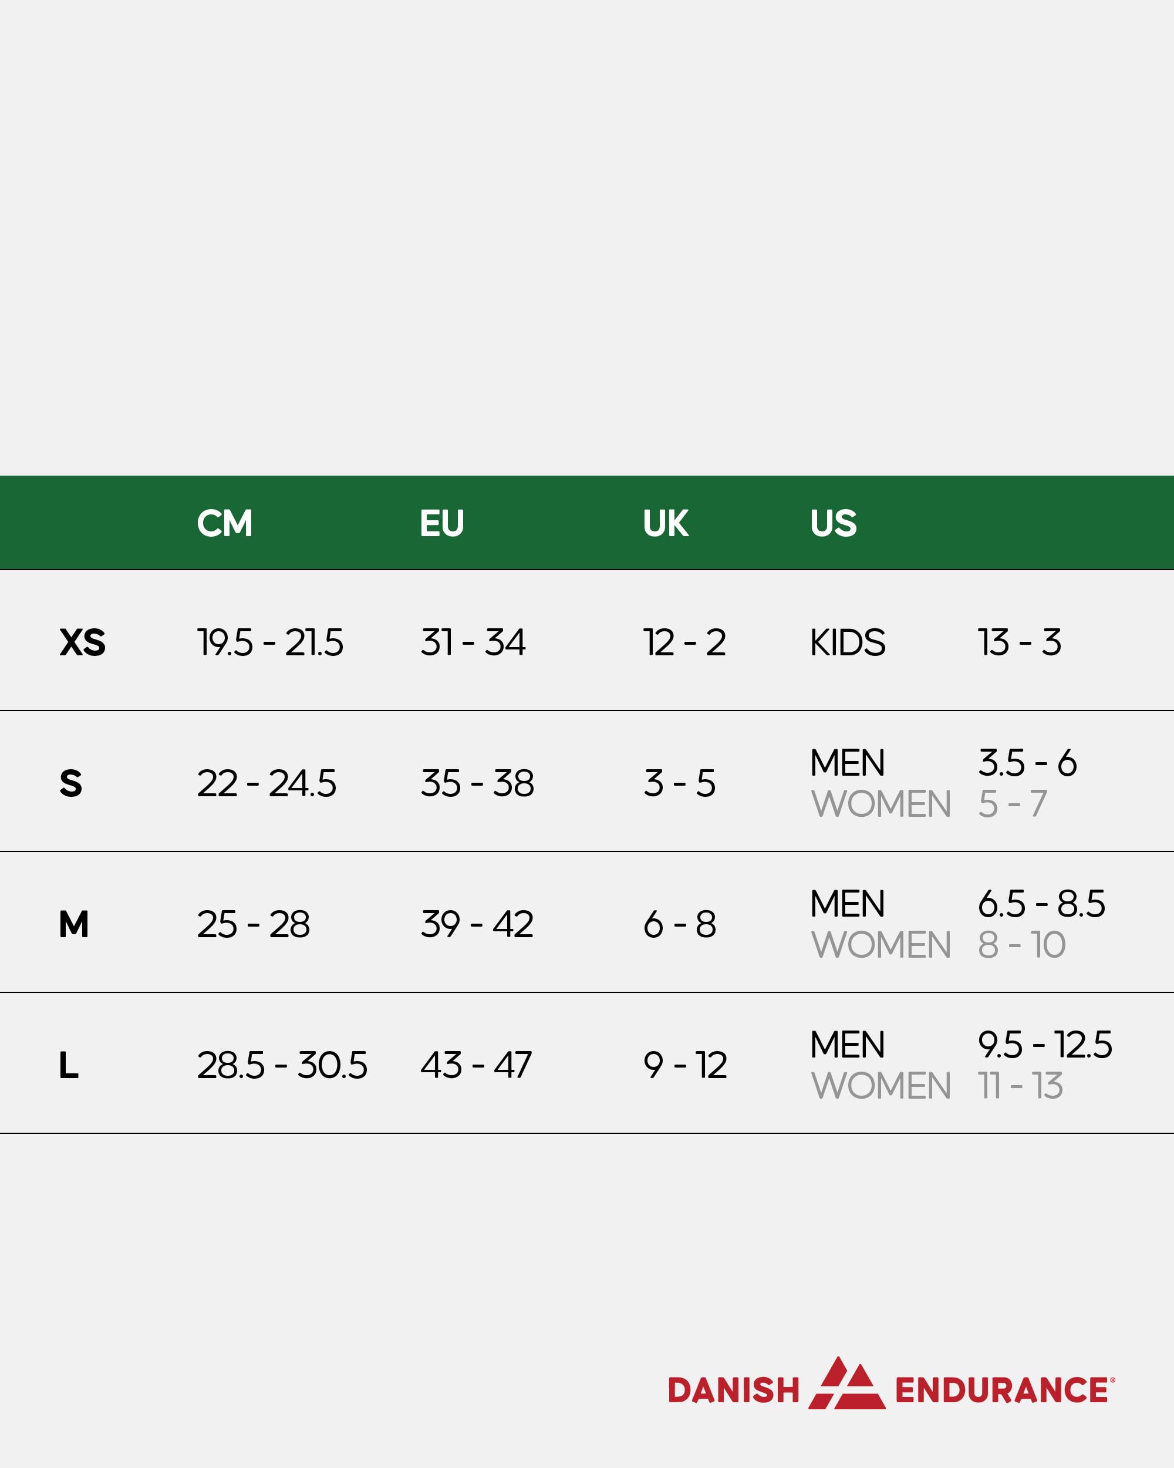Click the men's 6.5 - 8.5 US size

pyautogui.click(x=1041, y=904)
